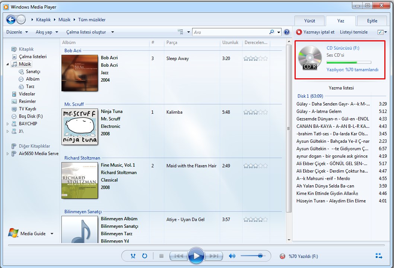
Task: Open the Help question mark icon
Action: pyautogui.click(x=287, y=32)
